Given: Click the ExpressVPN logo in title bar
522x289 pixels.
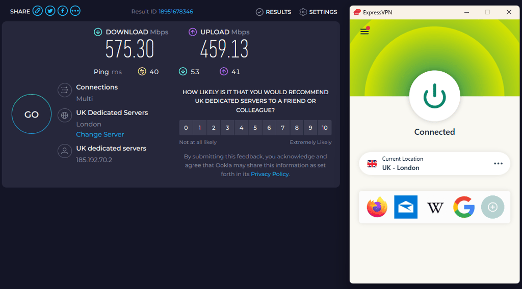Looking at the screenshot, I should 357,12.
